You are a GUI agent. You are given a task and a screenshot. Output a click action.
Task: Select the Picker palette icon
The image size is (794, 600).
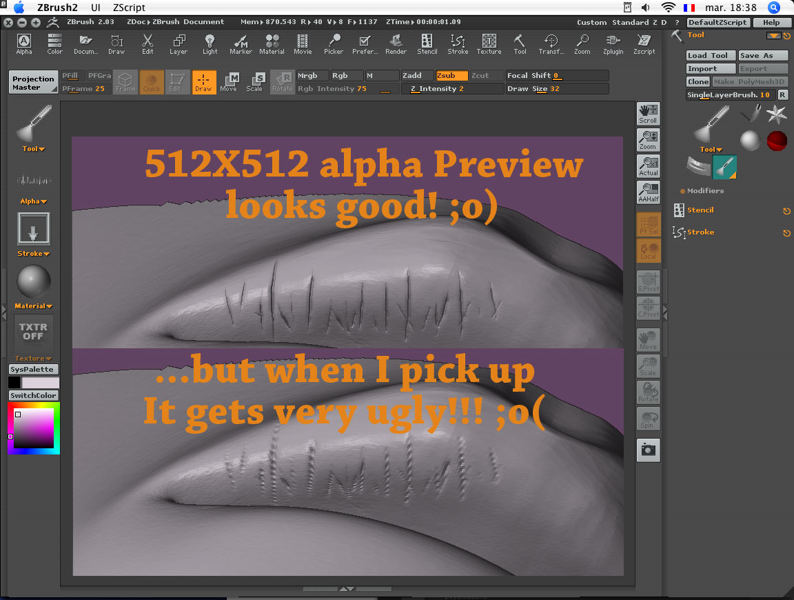(x=334, y=44)
